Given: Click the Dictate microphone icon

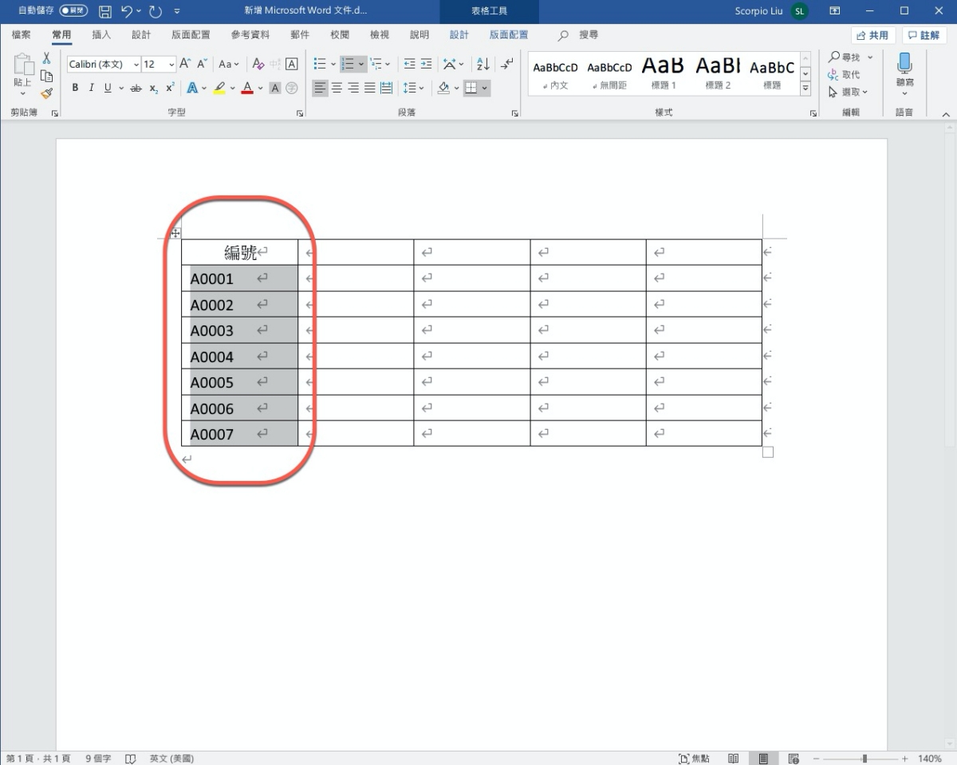Looking at the screenshot, I should (904, 64).
